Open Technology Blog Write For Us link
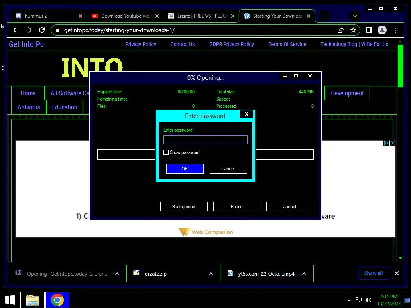411x308 pixels. tap(354, 44)
